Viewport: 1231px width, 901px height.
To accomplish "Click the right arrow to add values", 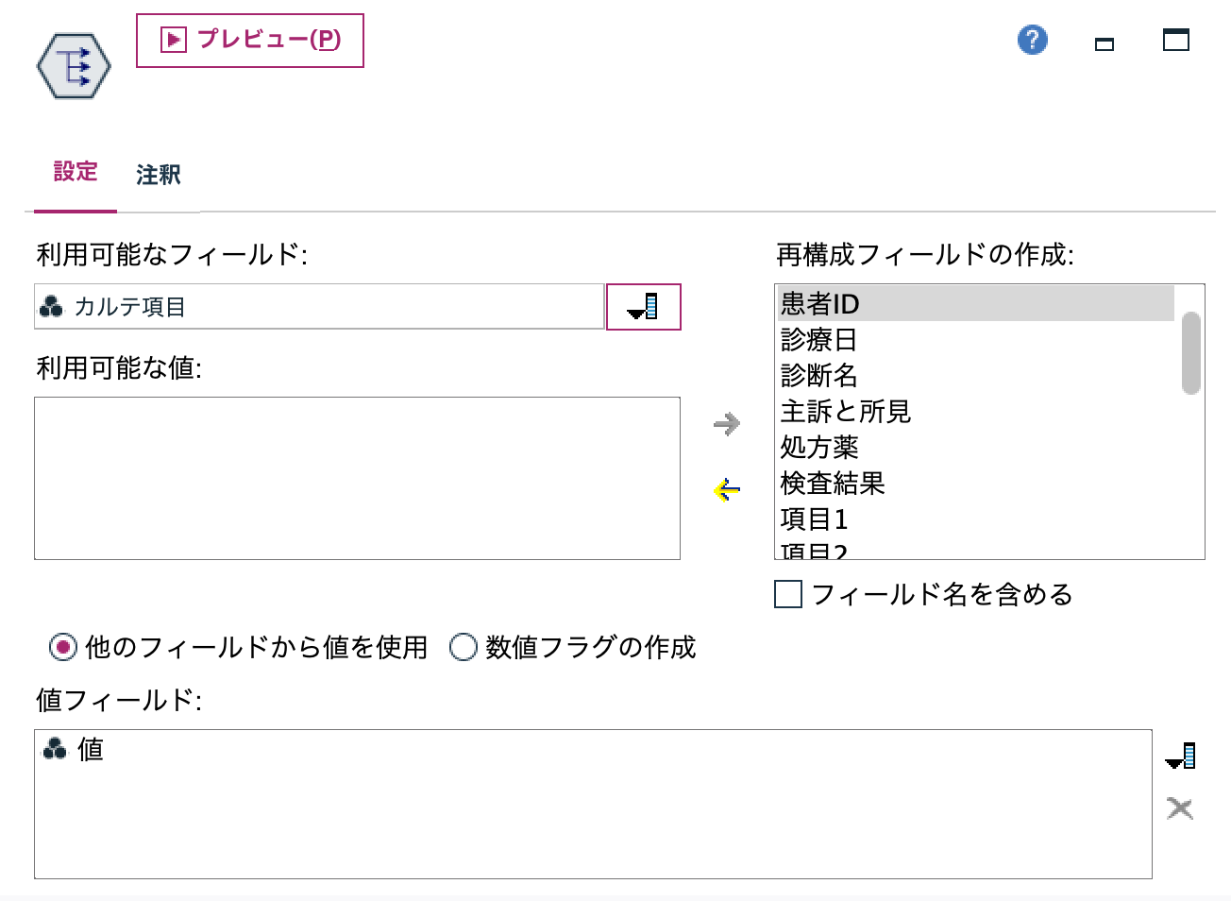I will pos(725,424).
